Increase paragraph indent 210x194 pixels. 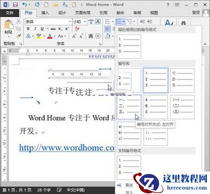click(x=150, y=21)
